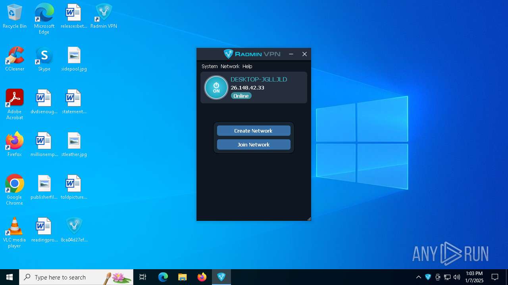The width and height of the screenshot is (508, 285).
Task: Select the 8ca04d27ef installer file icon
Action: click(x=74, y=230)
